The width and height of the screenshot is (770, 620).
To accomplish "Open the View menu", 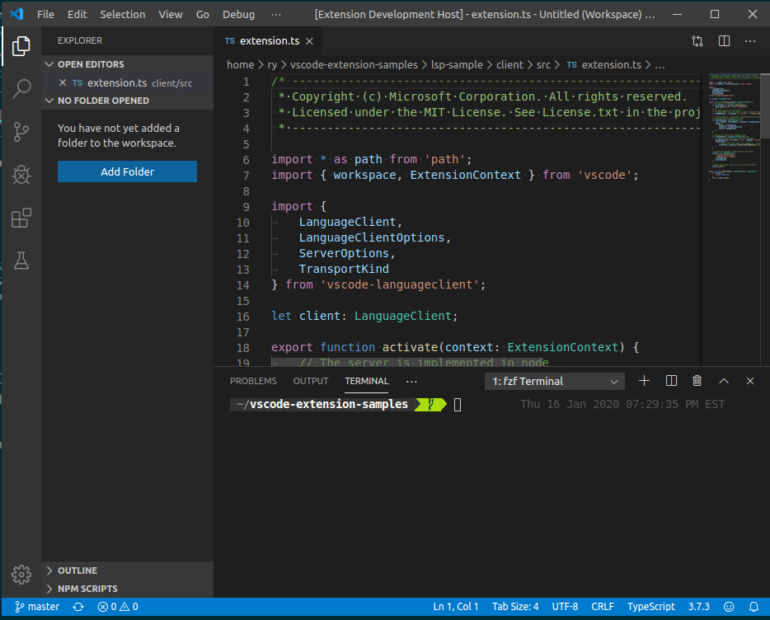I will [x=171, y=14].
